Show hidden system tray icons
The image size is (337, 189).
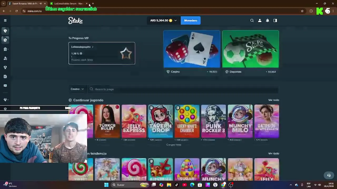tap(291, 185)
